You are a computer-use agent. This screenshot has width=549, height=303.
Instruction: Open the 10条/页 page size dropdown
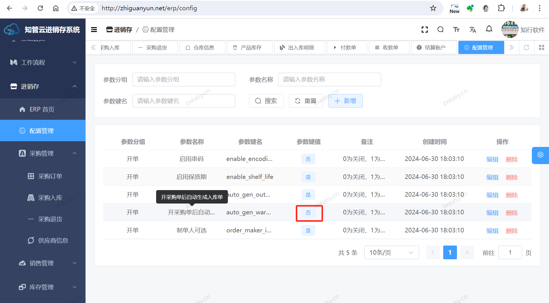tap(391, 253)
